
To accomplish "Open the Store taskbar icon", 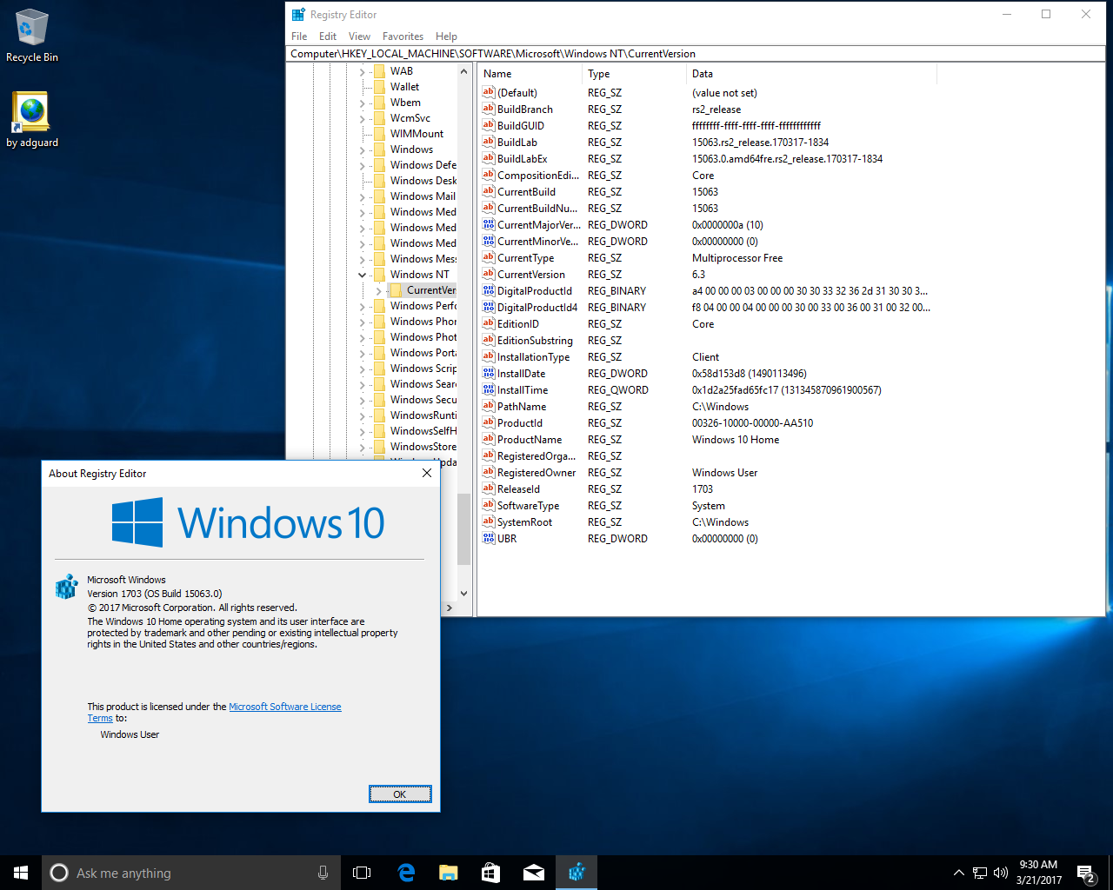I will click(490, 873).
